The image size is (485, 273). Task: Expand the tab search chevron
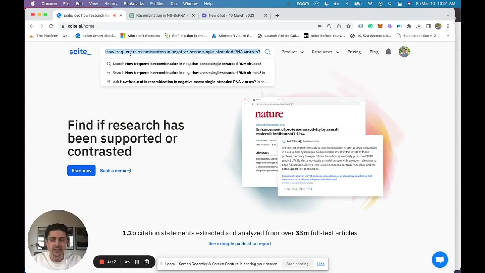coord(448,16)
